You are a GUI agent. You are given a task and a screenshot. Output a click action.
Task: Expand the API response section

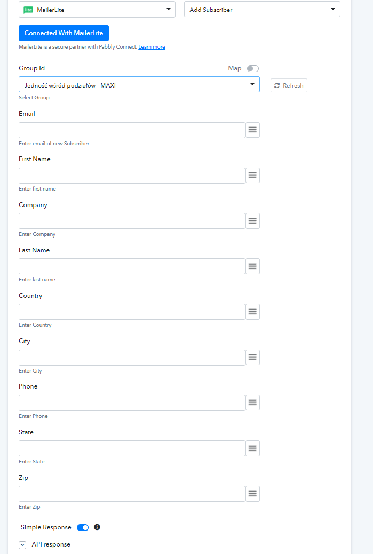point(22,545)
